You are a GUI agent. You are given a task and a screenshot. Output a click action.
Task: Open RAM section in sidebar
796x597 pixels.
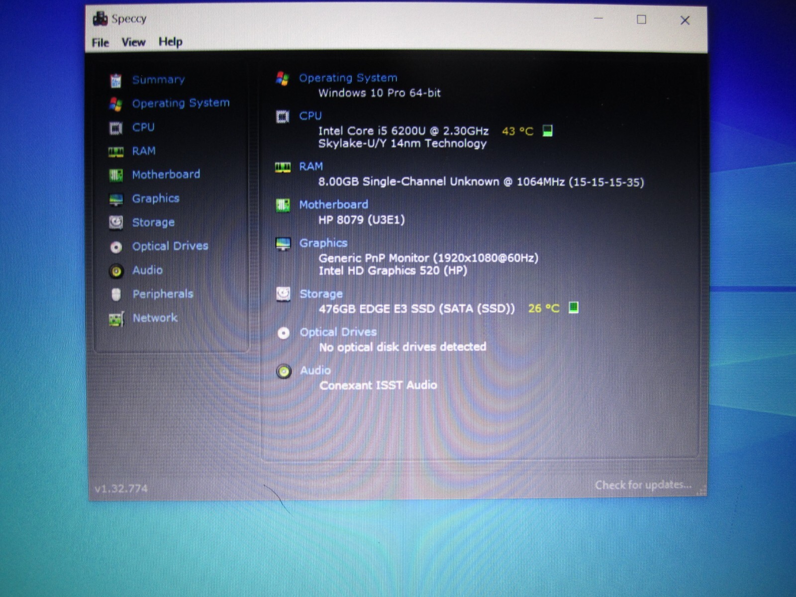[144, 151]
